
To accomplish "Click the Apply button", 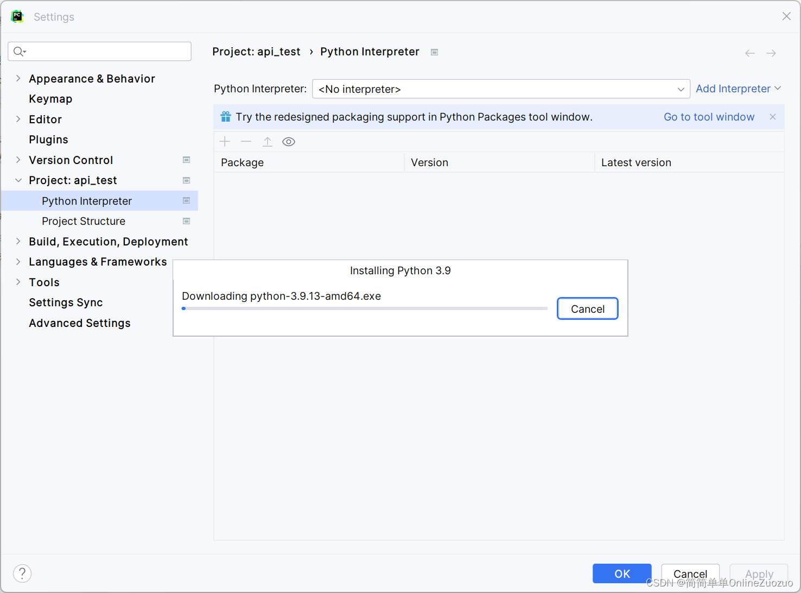I will (759, 573).
